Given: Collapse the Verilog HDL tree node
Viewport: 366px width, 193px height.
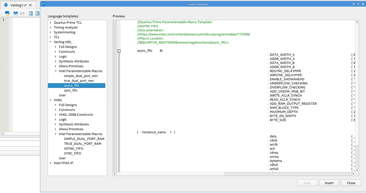Looking at the screenshot, I should [x=51, y=42].
